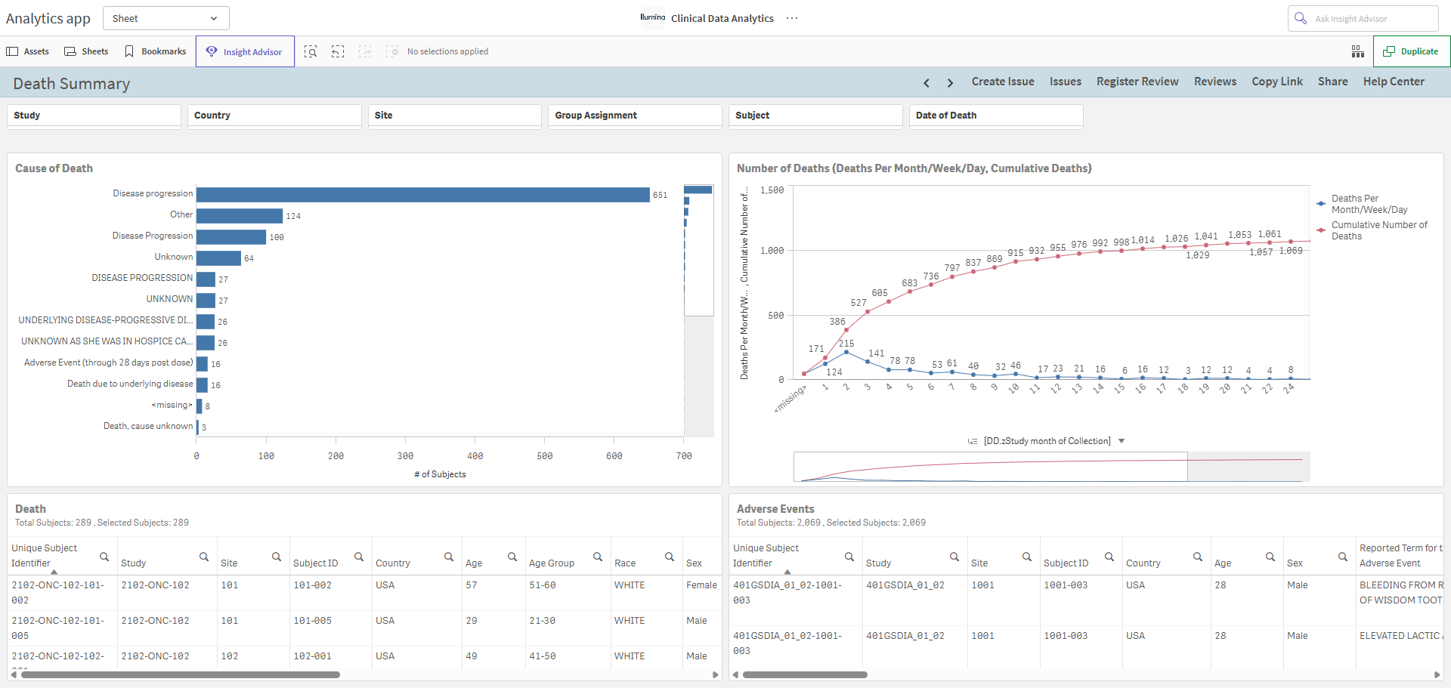The width and height of the screenshot is (1451, 688).
Task: Search Site column in Adverse Events table
Action: pyautogui.click(x=1027, y=557)
